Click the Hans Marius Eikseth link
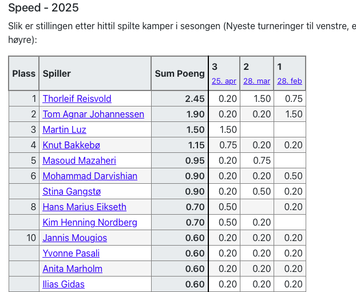The height and width of the screenshot is (292, 356). point(84,207)
